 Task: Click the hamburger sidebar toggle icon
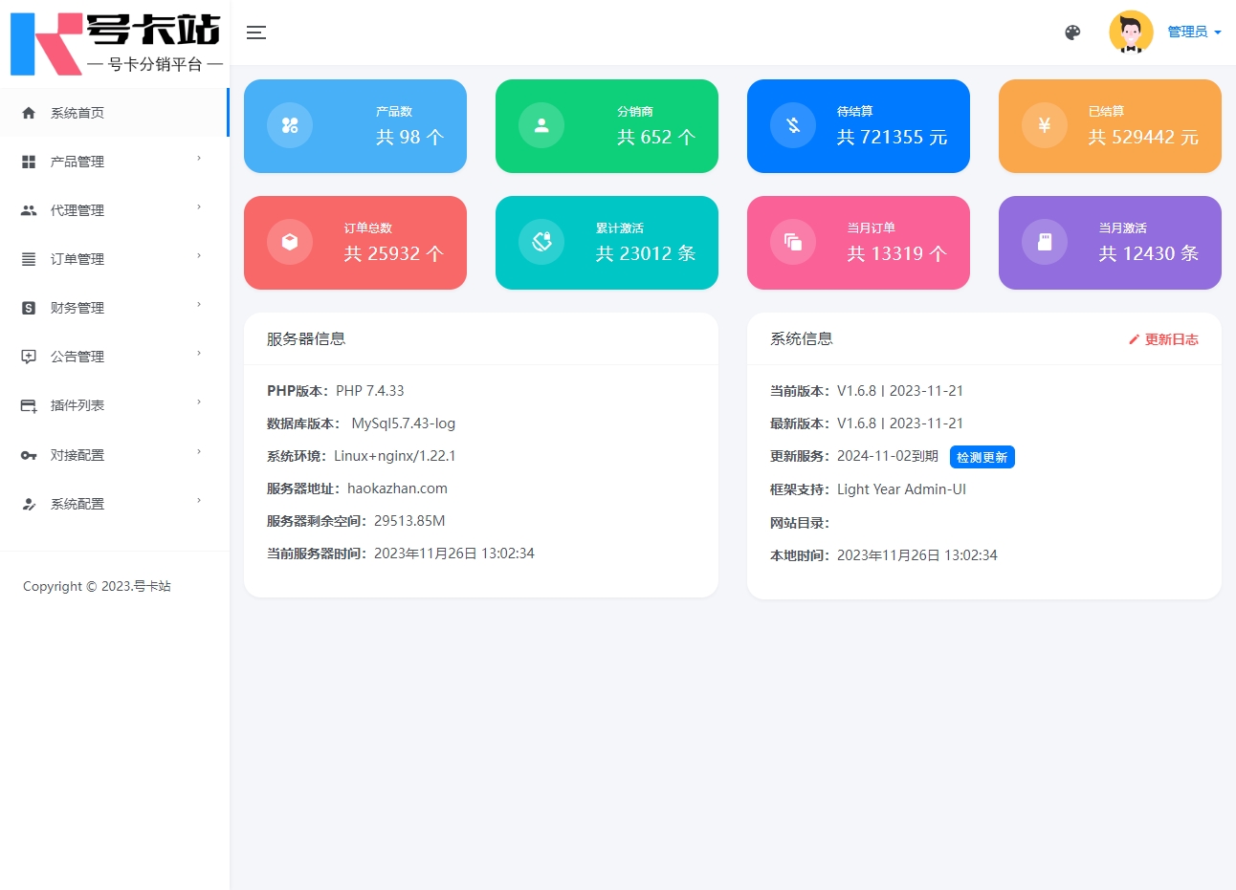point(255,33)
